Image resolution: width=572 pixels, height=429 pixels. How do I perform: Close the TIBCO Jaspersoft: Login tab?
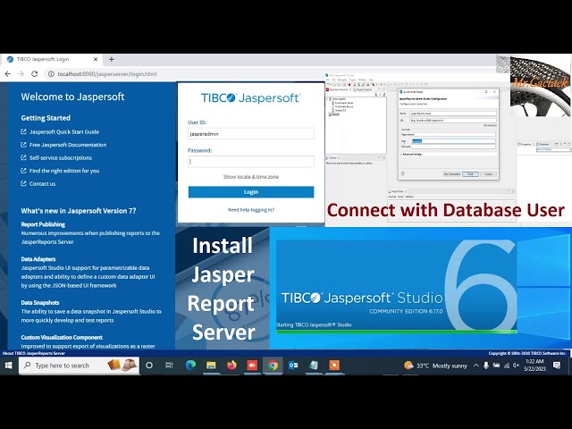(x=96, y=59)
